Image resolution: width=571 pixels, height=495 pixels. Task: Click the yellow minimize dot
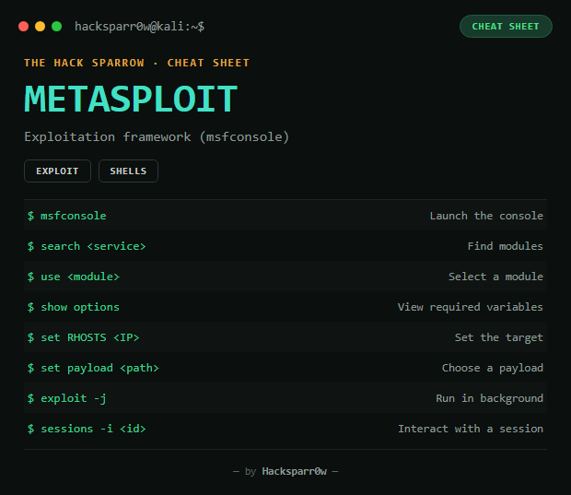pyautogui.click(x=40, y=26)
